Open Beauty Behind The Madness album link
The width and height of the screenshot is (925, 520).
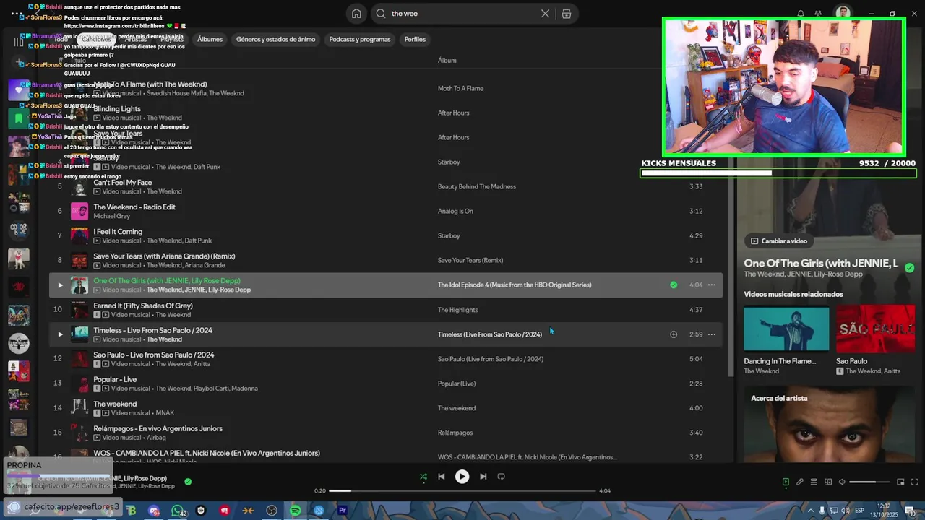pyautogui.click(x=477, y=187)
